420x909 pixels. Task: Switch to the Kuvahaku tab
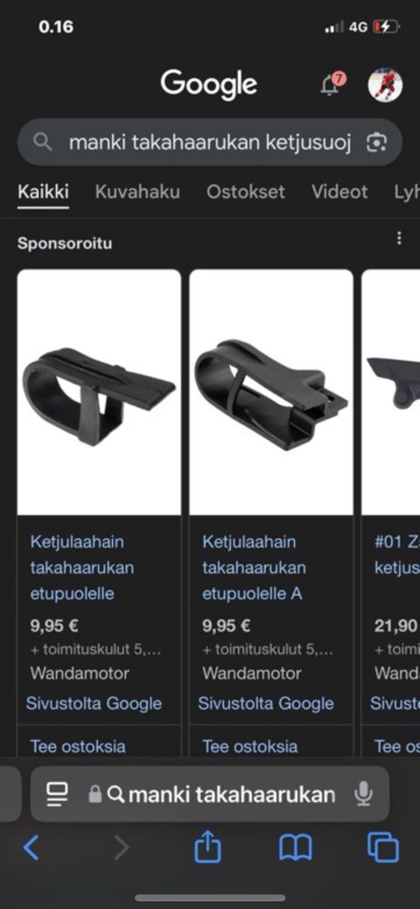coord(137,192)
